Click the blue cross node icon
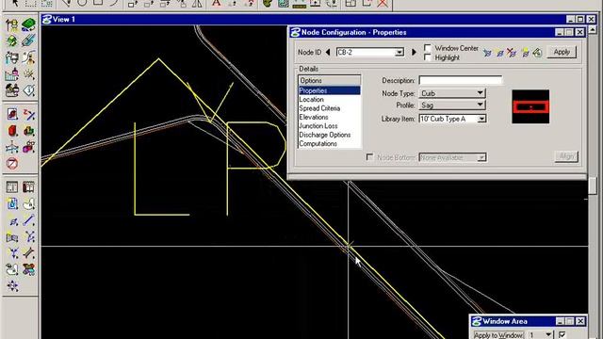The height and width of the screenshot is (339, 603). [x=12, y=147]
